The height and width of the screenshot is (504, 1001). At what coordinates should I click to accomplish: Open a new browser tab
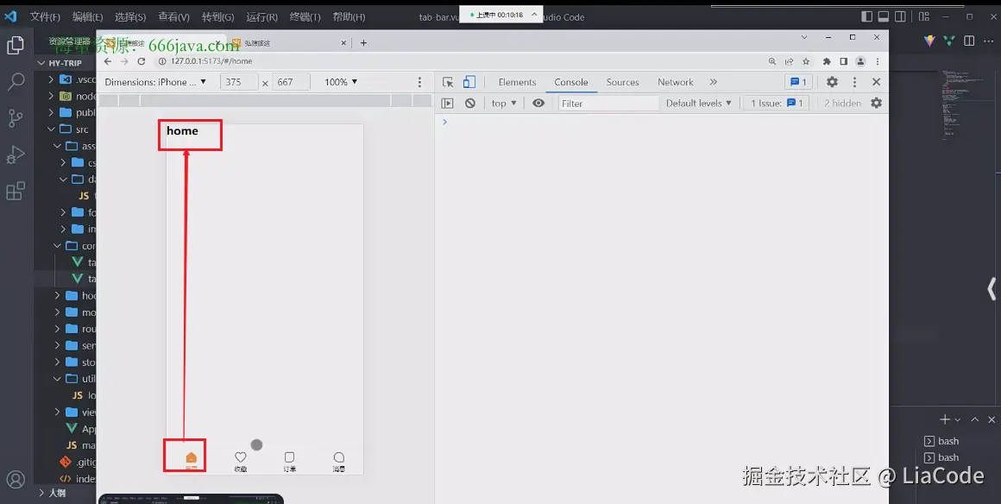tap(363, 43)
